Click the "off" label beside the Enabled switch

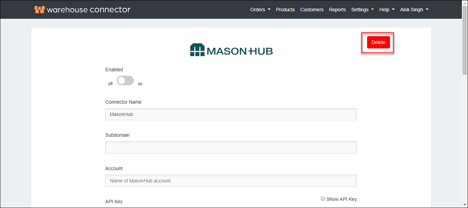(110, 84)
